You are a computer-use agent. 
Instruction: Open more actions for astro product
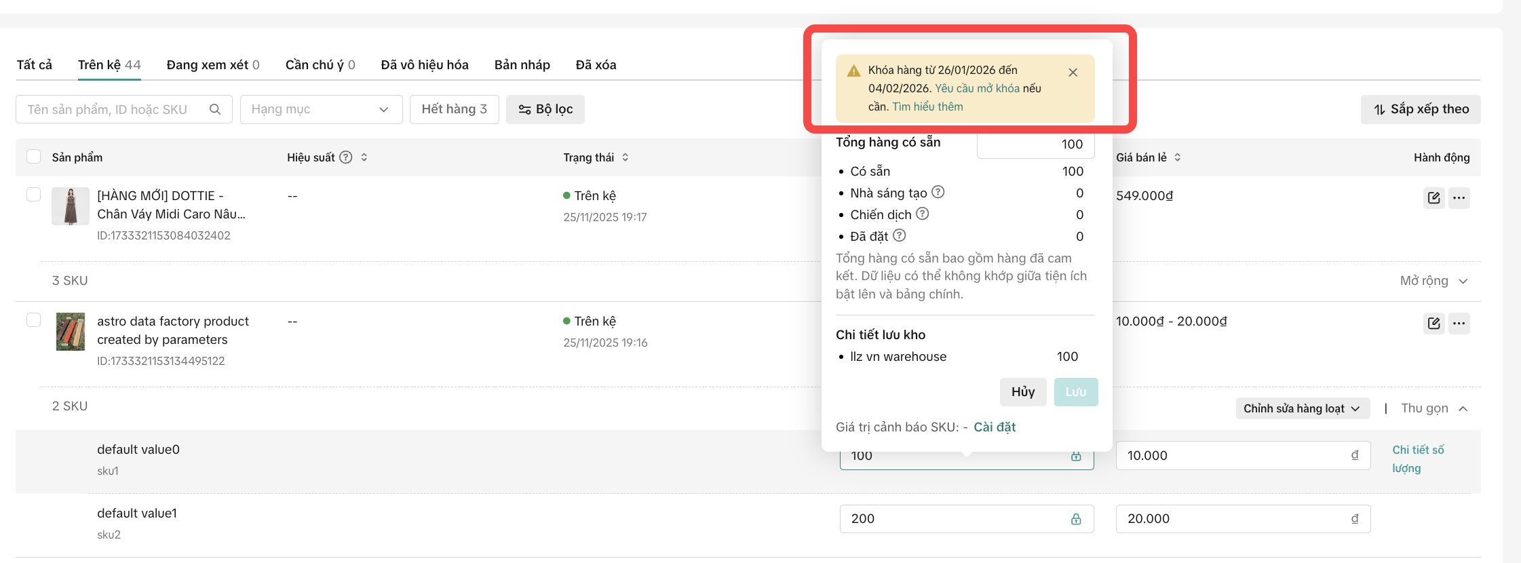1459,324
